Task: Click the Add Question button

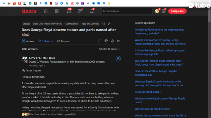Action: 177,11
